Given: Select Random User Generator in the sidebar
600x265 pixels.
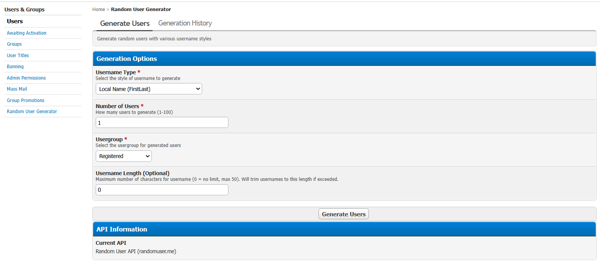Looking at the screenshot, I should click(32, 112).
